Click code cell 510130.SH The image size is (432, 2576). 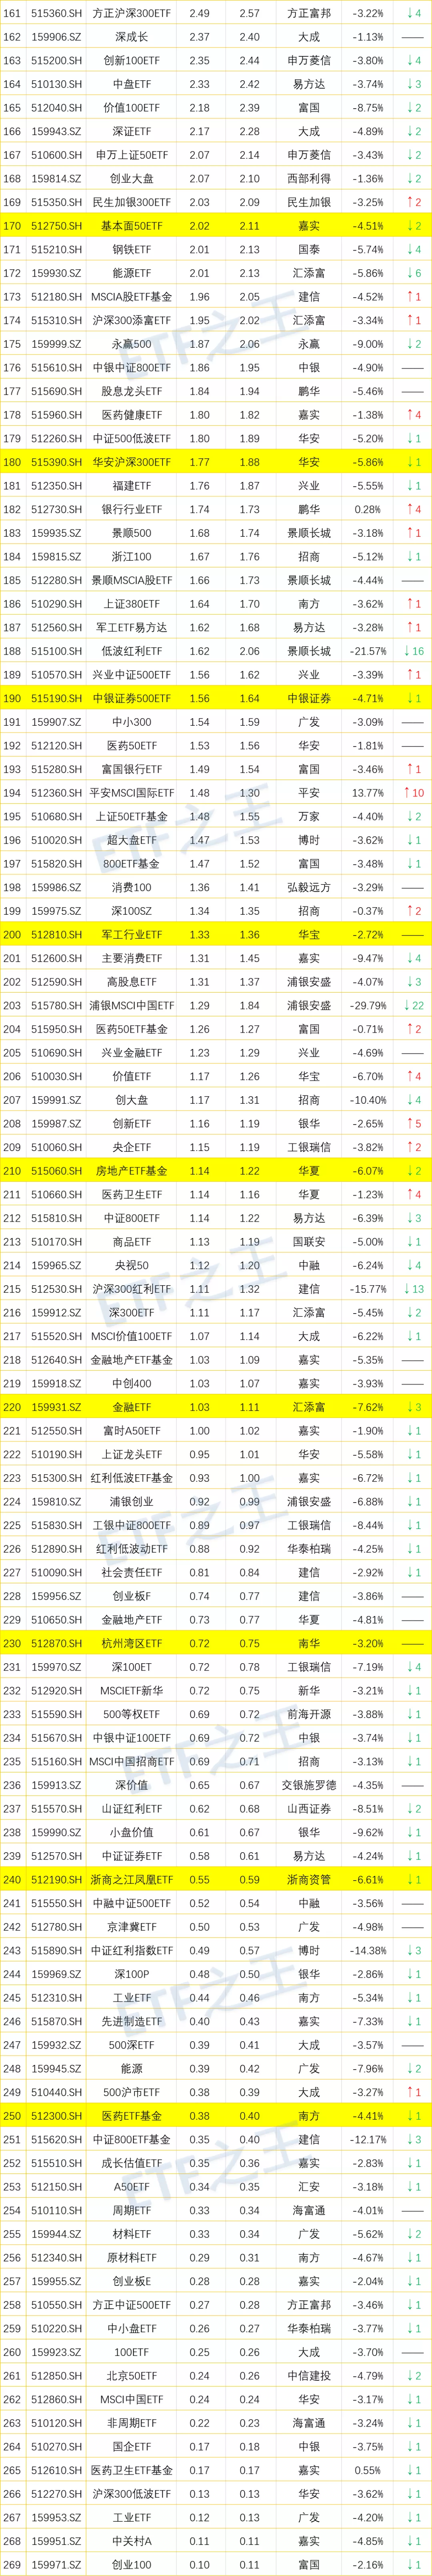pyautogui.click(x=56, y=84)
